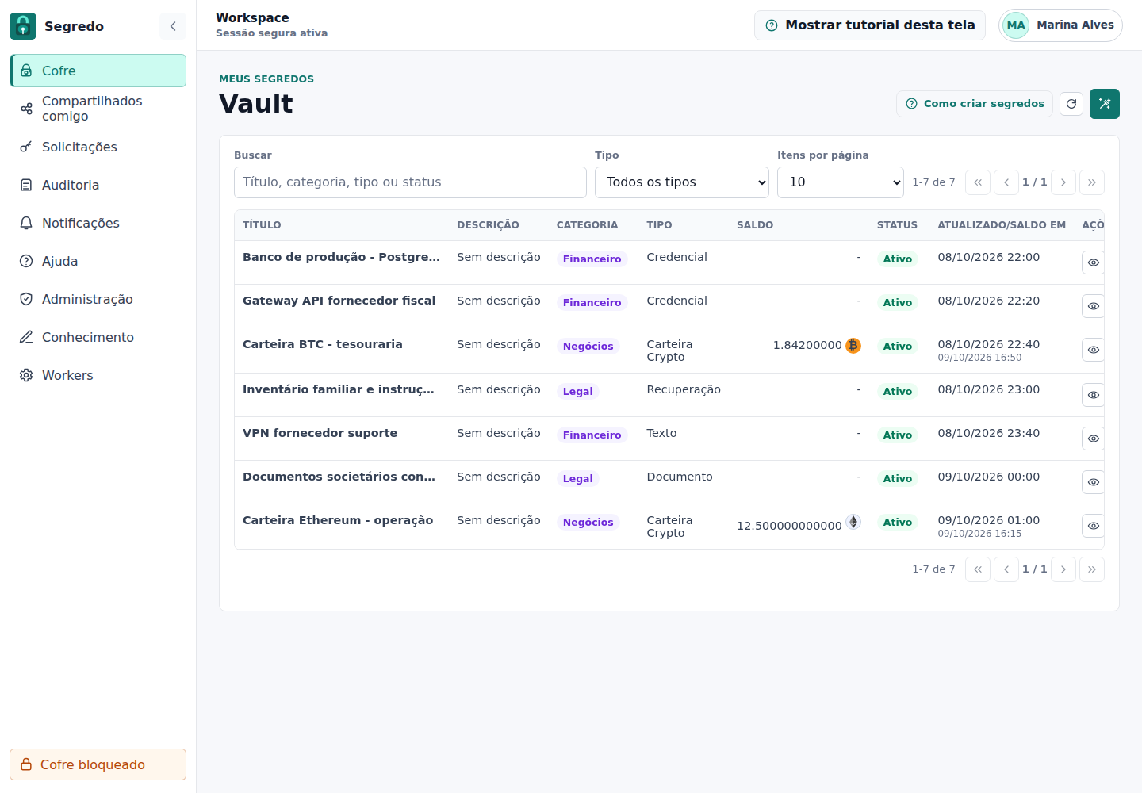Click the green magic wand button
The image size is (1142, 793).
1105,104
